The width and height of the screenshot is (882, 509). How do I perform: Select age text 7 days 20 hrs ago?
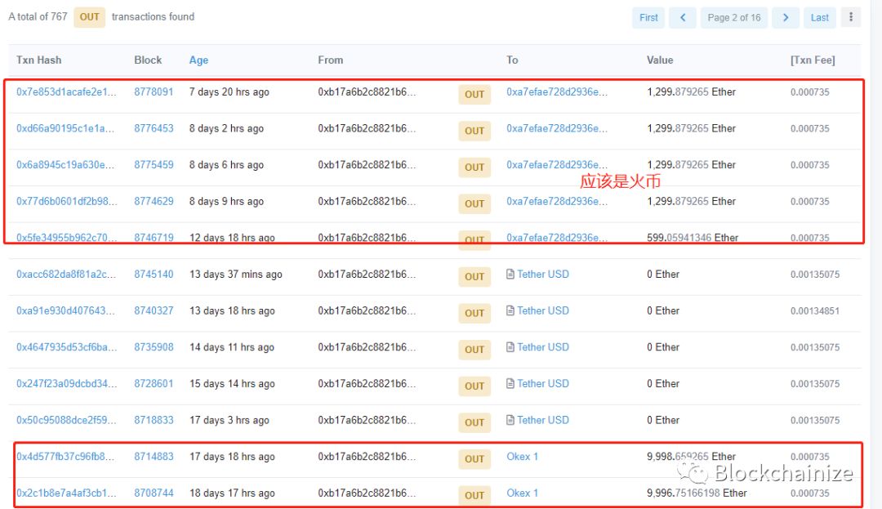pyautogui.click(x=229, y=92)
